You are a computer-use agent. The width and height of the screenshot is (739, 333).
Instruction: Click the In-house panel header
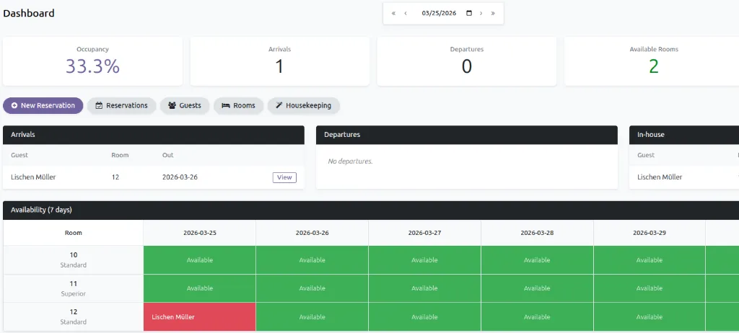pos(684,135)
